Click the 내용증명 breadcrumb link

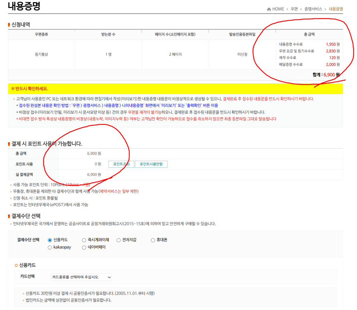[336, 9]
